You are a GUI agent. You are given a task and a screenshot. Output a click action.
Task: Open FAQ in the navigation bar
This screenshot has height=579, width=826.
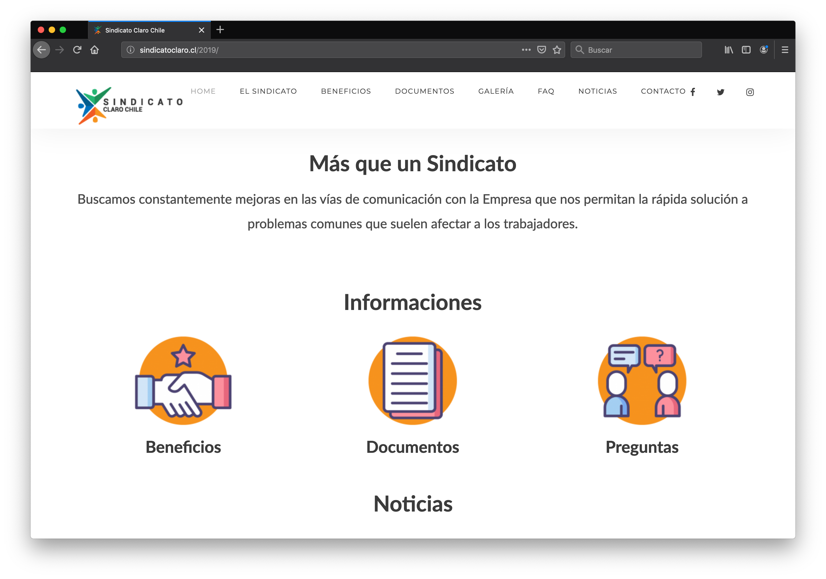point(546,91)
